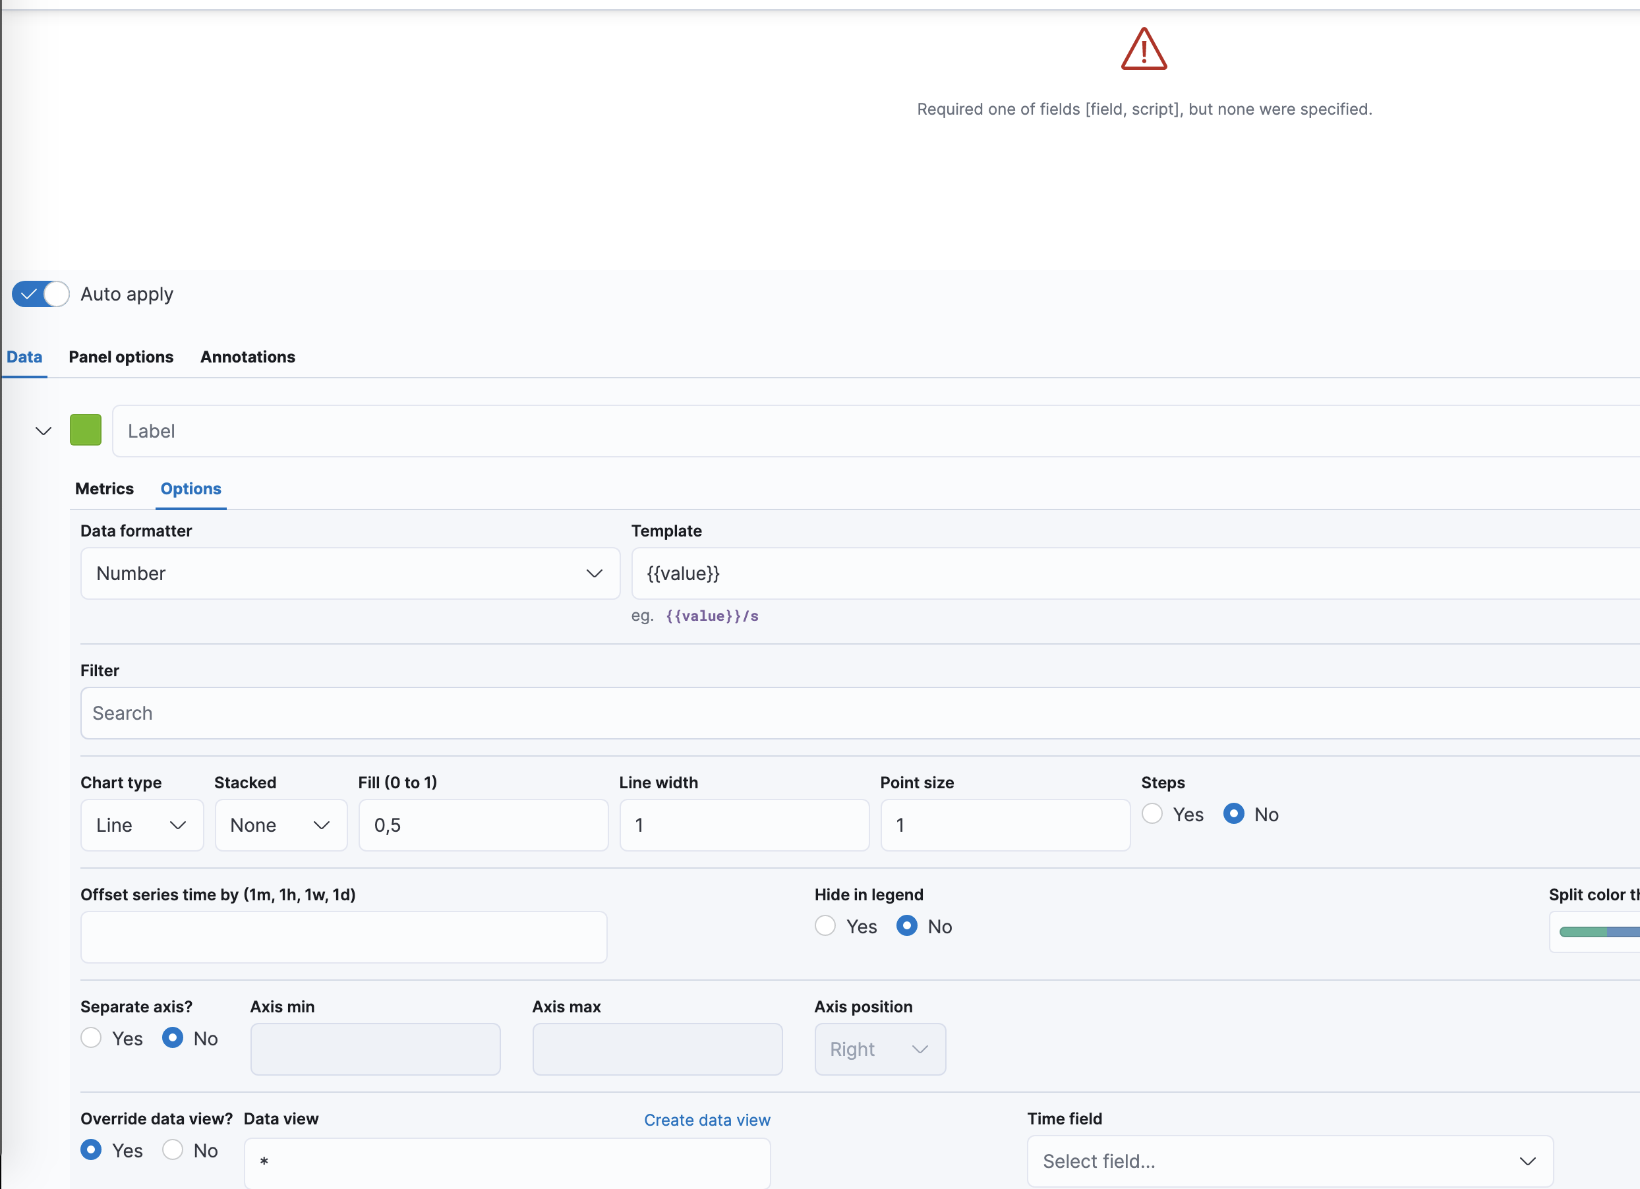Click the red warning triangle icon

1143,49
